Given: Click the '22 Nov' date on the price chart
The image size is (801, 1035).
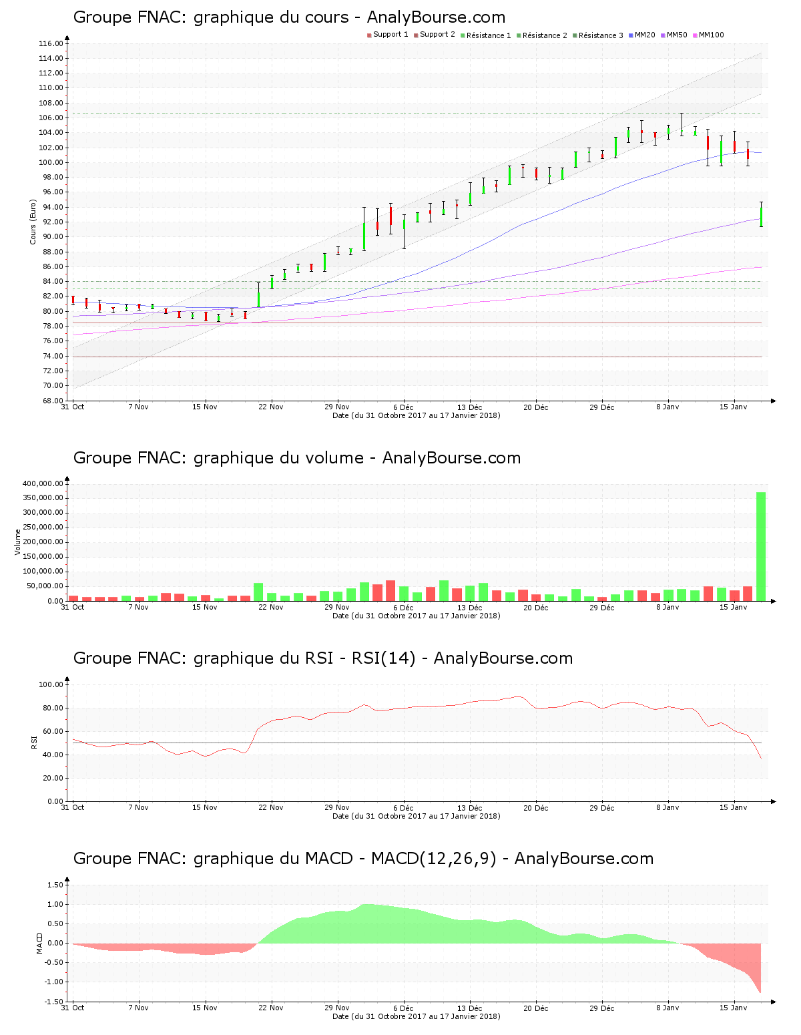Looking at the screenshot, I should [271, 407].
